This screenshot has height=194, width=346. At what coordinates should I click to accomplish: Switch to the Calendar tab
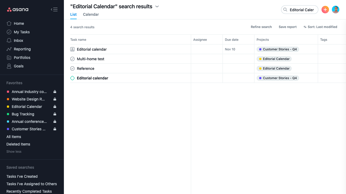click(x=91, y=14)
